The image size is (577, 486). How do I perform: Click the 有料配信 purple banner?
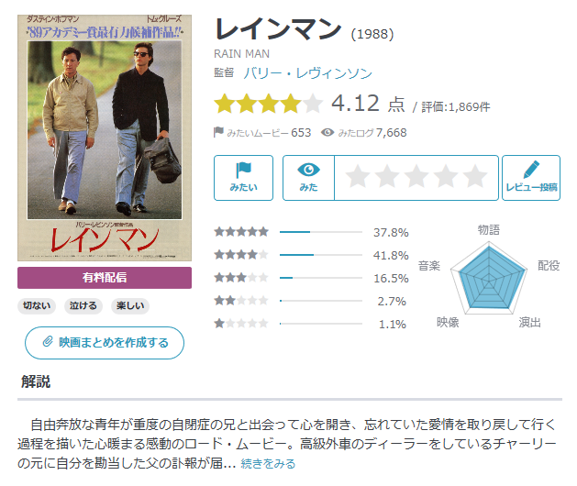105,278
